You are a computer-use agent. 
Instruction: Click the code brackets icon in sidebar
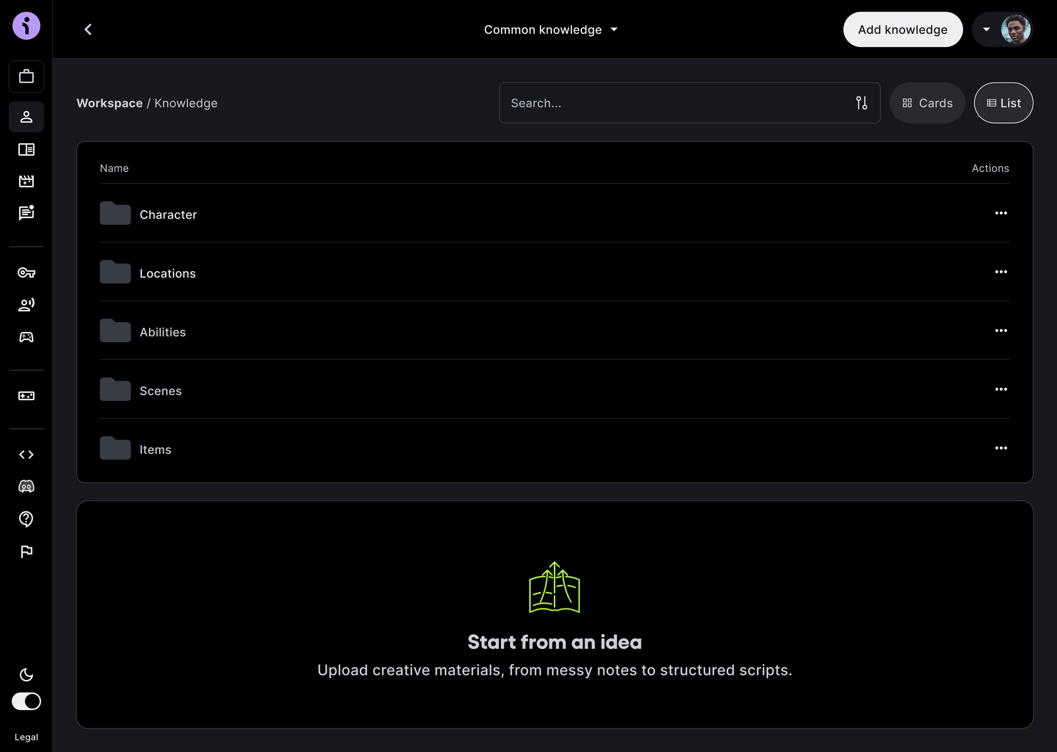tap(26, 454)
